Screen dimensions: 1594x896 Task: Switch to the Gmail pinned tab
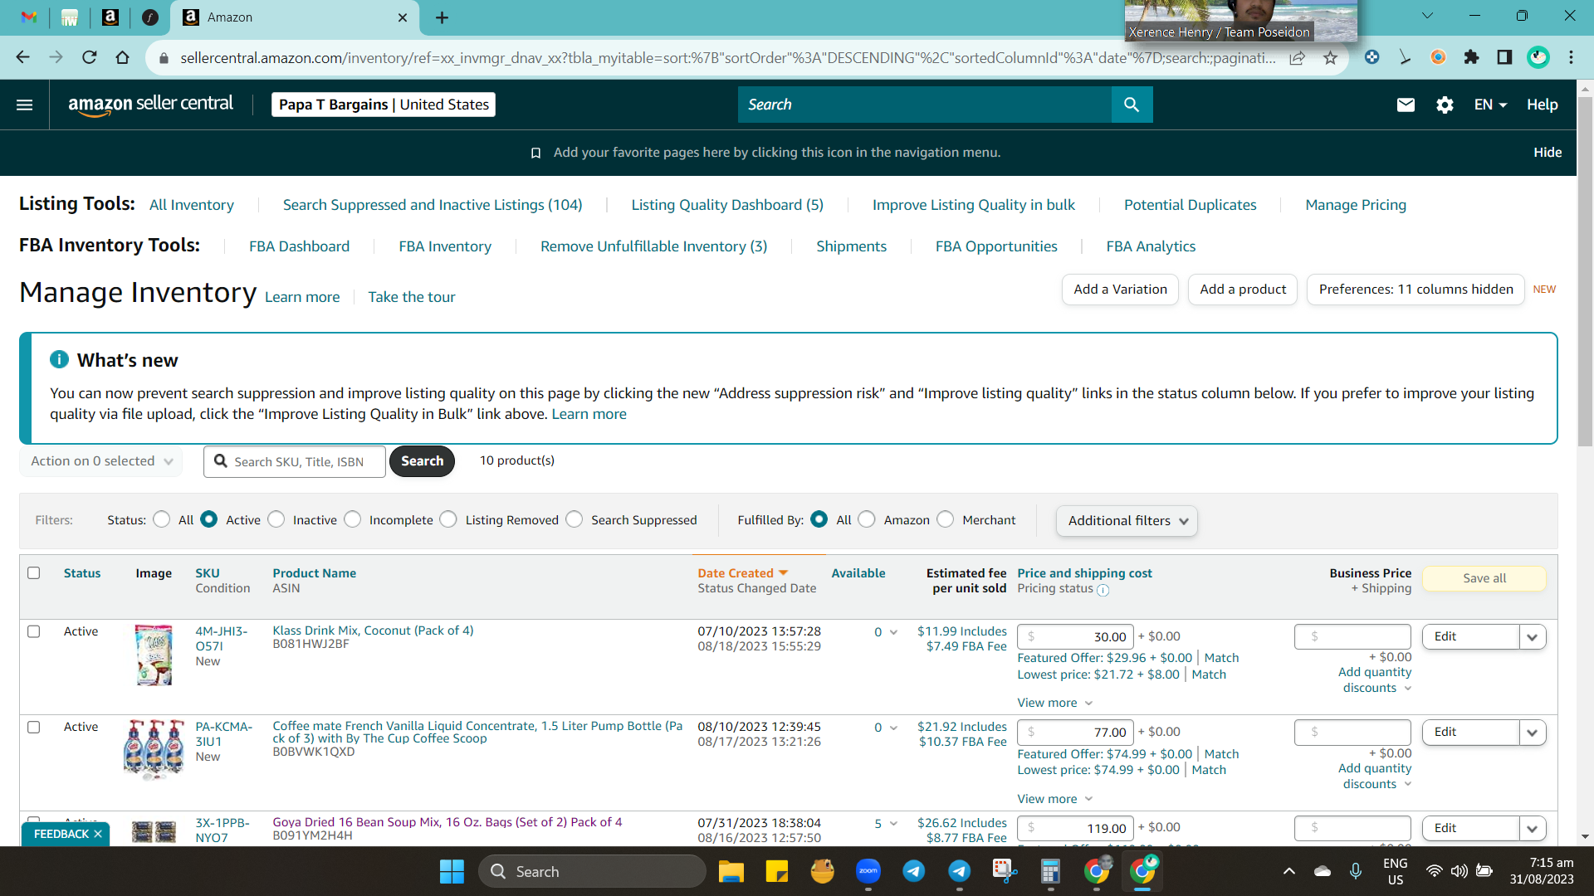click(29, 17)
